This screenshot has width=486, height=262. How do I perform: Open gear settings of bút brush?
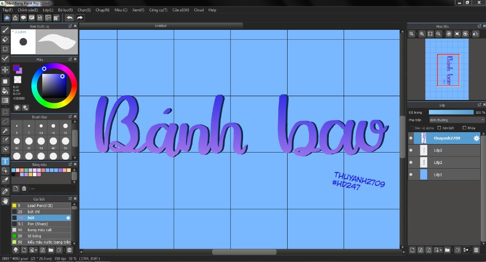[68, 218]
